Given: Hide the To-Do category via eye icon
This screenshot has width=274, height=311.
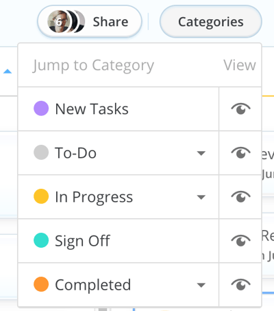Looking at the screenshot, I should coord(240,152).
